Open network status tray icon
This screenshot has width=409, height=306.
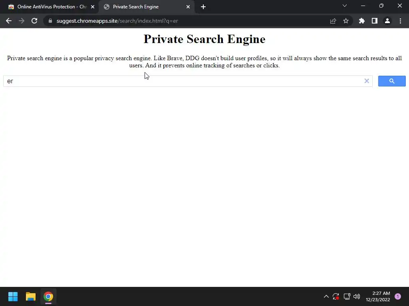[x=347, y=296]
